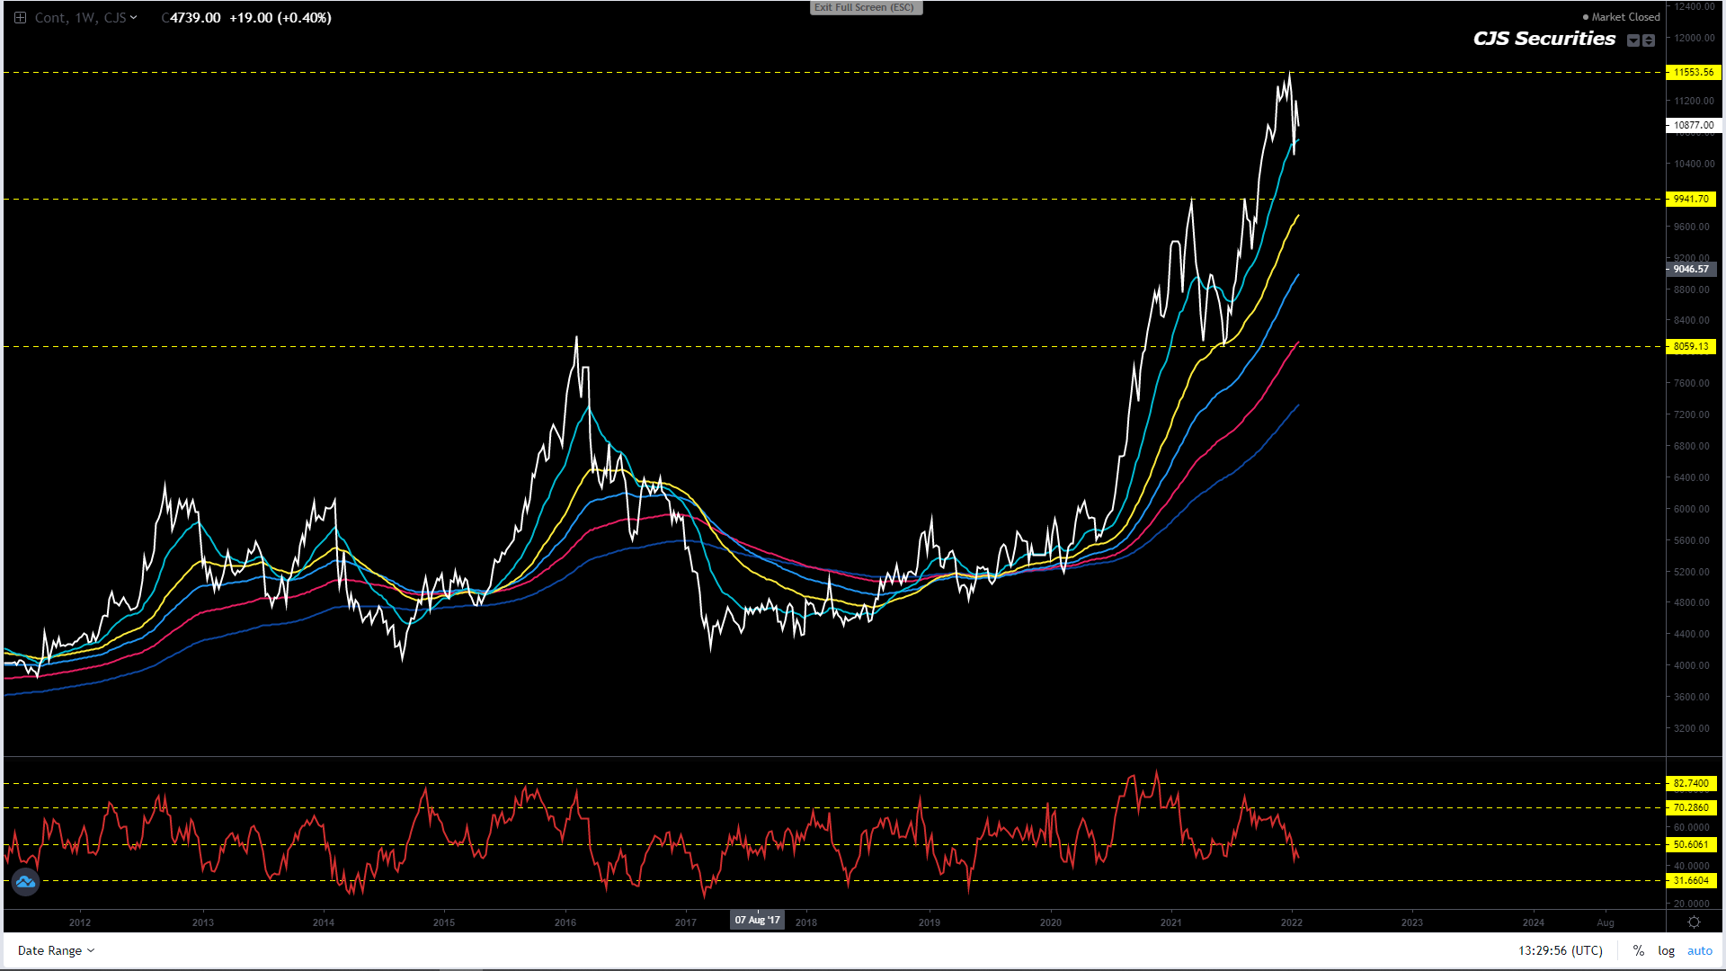Click the 07 Aug '17 date marker

757,920
